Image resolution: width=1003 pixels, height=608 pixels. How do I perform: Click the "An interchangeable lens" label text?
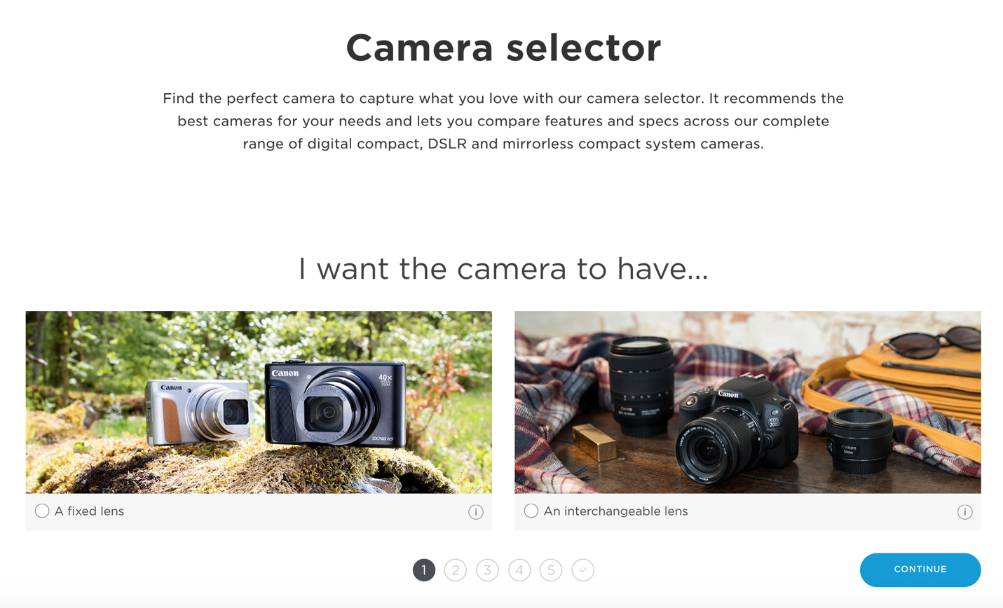pyautogui.click(x=615, y=511)
